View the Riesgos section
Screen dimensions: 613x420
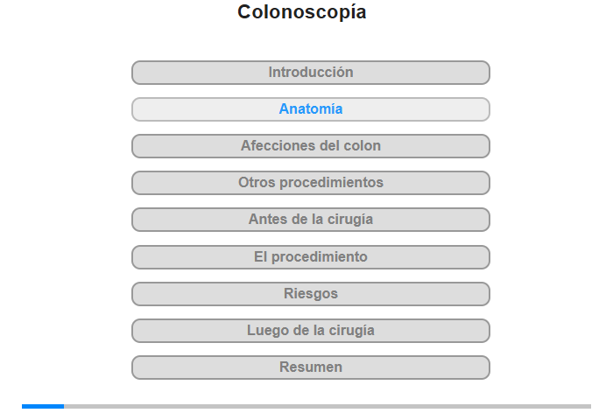(x=311, y=294)
